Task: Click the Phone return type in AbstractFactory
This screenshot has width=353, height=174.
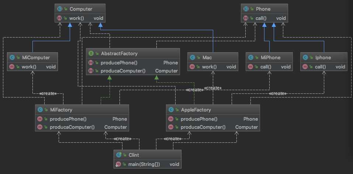Action: [x=171, y=63]
